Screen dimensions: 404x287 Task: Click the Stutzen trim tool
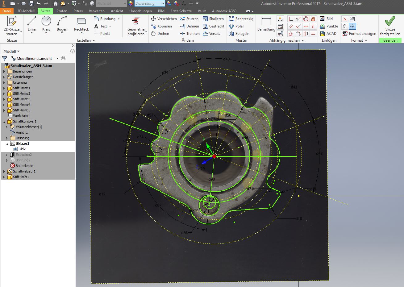tap(189, 19)
